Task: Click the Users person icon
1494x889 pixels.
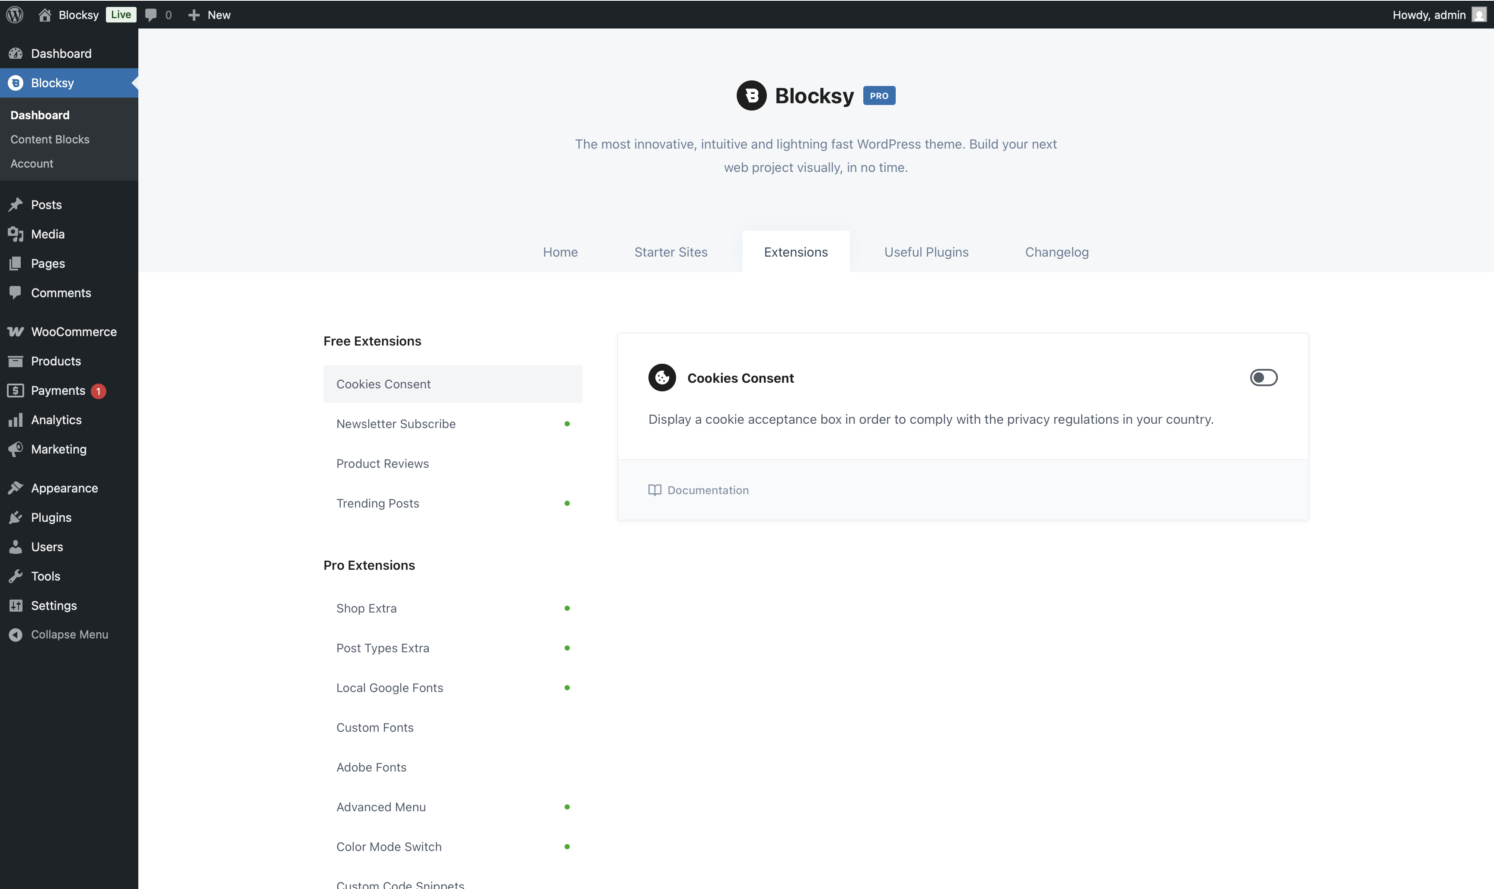Action: [x=16, y=547]
